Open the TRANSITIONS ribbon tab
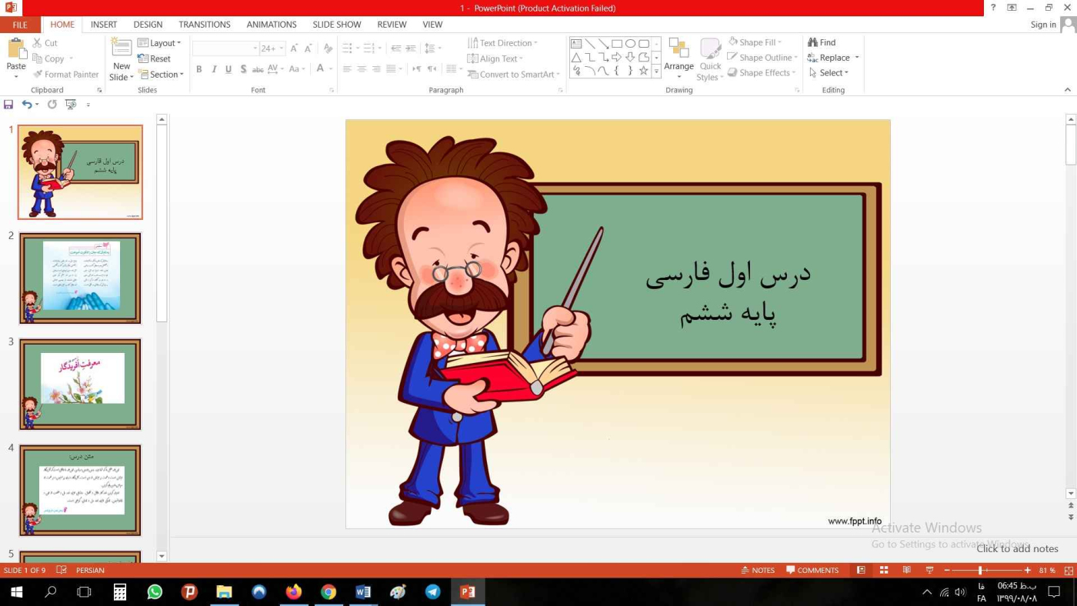The height and width of the screenshot is (606, 1077). pyautogui.click(x=204, y=25)
